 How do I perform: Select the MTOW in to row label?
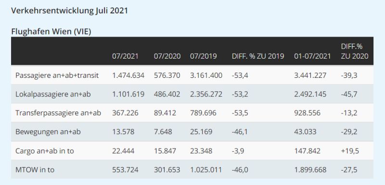pyautogui.click(x=35, y=170)
